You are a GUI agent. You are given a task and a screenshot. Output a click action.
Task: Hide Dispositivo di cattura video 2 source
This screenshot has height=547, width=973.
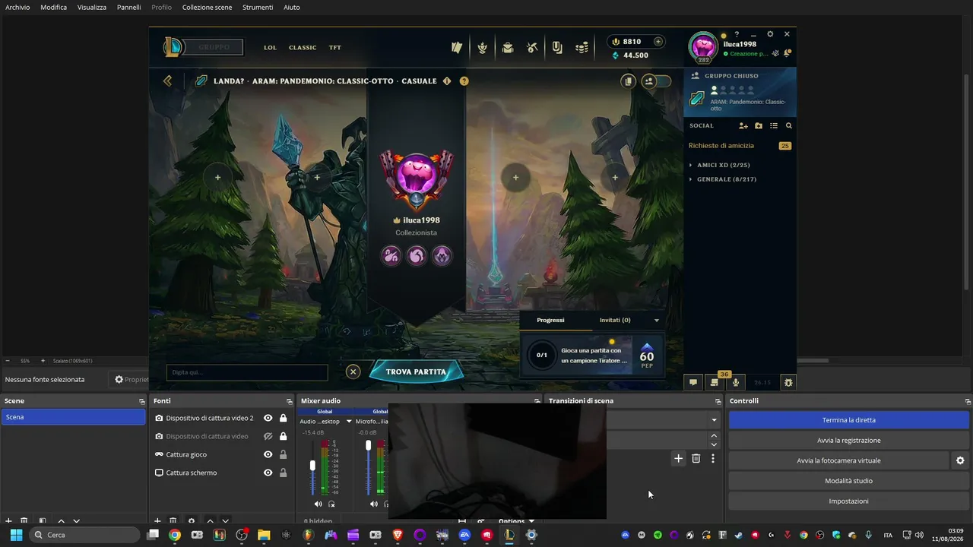point(268,418)
